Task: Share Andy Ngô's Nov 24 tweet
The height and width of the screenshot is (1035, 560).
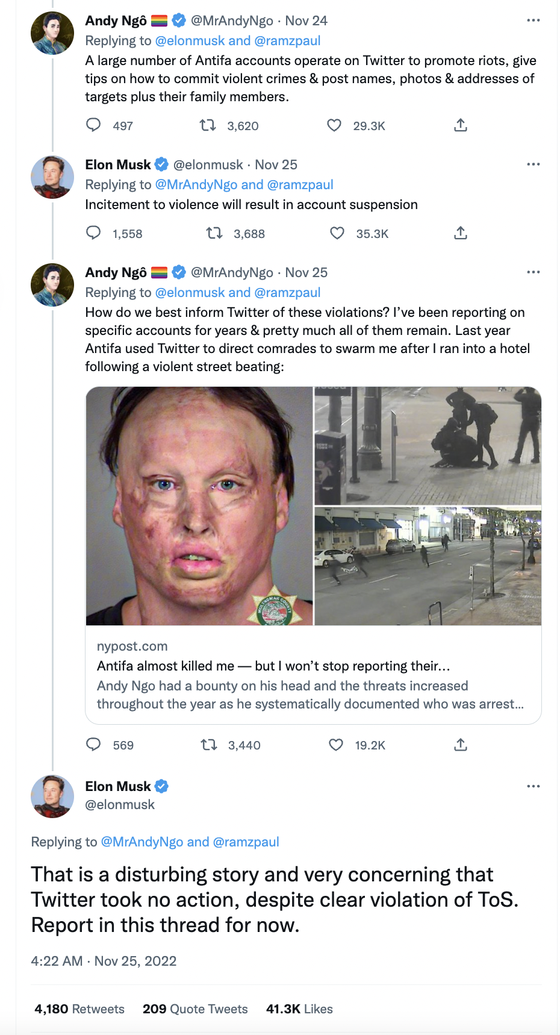Action: (x=461, y=125)
